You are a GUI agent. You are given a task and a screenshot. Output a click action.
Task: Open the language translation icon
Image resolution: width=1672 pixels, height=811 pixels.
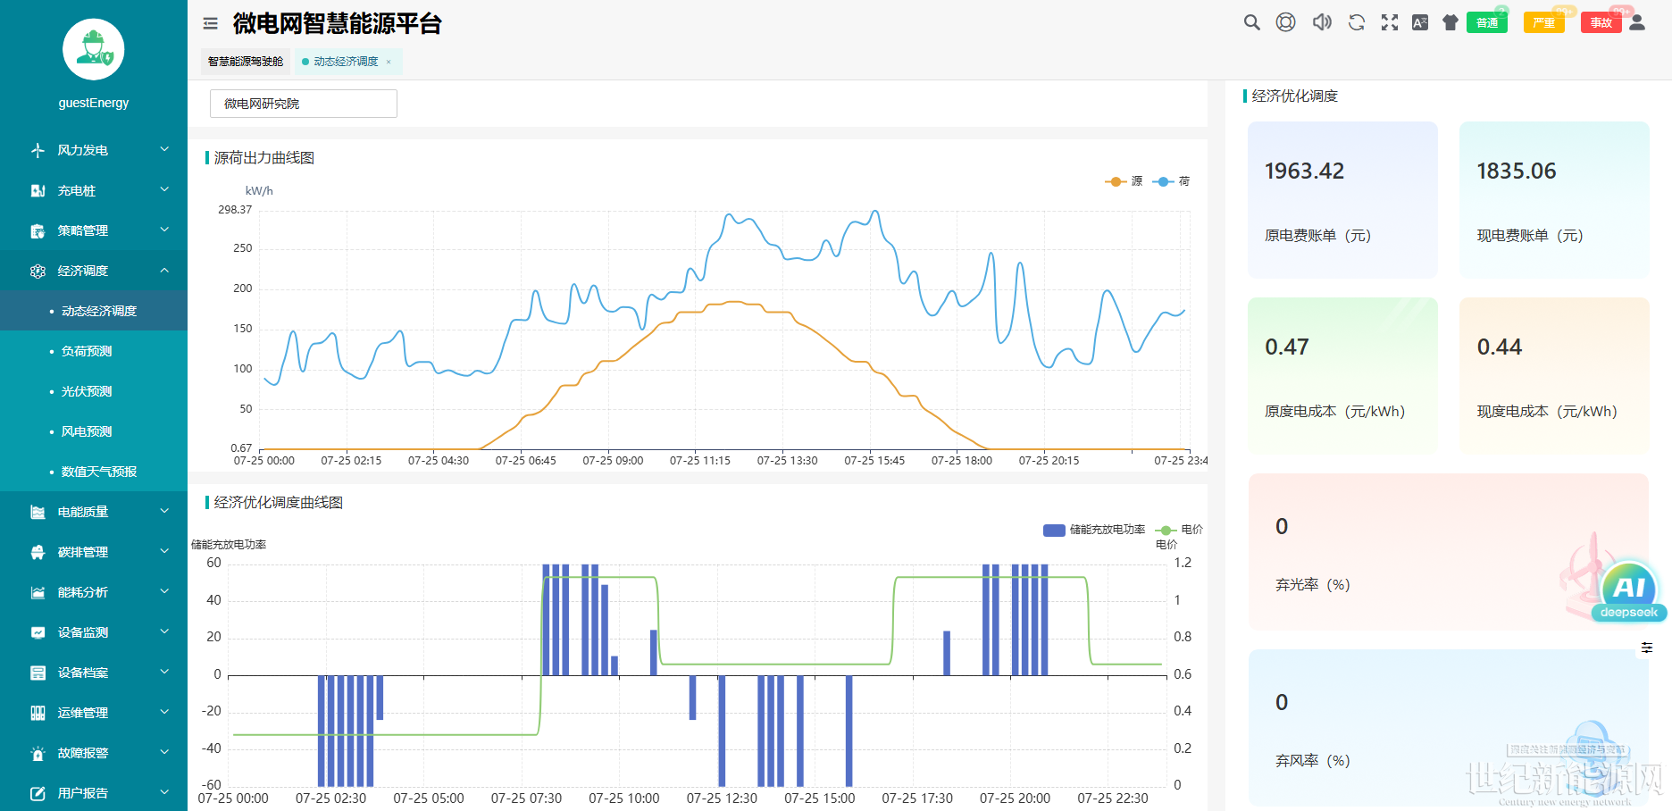point(1419,23)
